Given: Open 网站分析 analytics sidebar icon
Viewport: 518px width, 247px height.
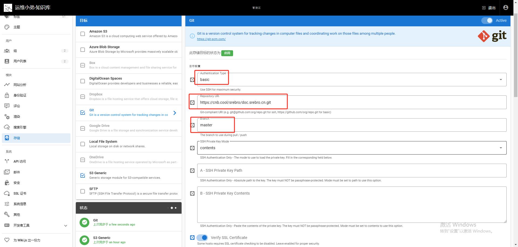Looking at the screenshot, I should 7,85.
